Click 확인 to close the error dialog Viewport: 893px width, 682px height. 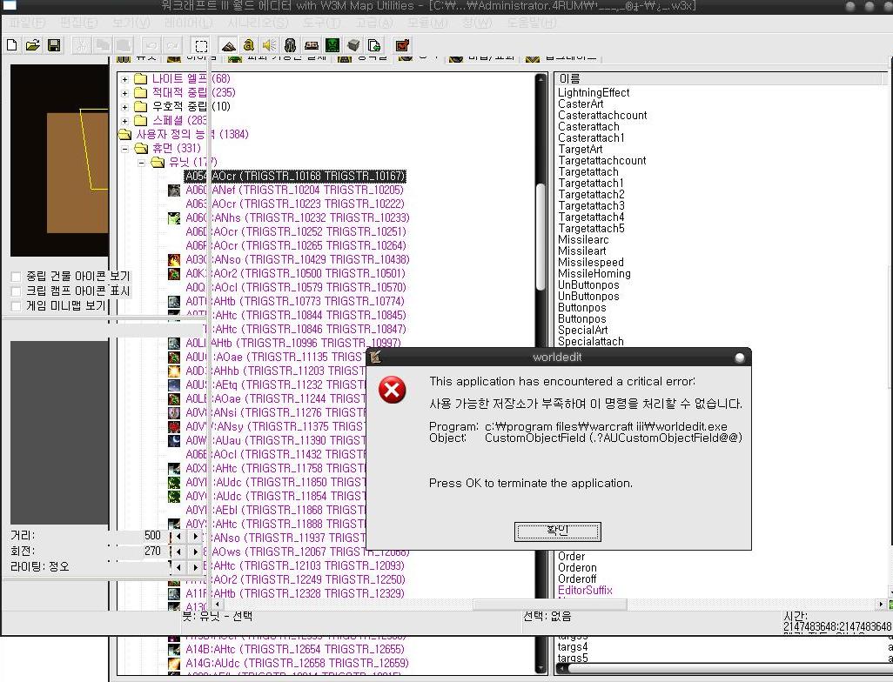coord(558,532)
